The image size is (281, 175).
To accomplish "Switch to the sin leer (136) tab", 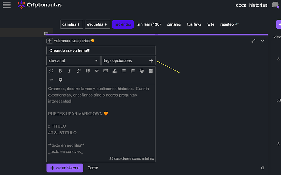I will tap(149, 24).
